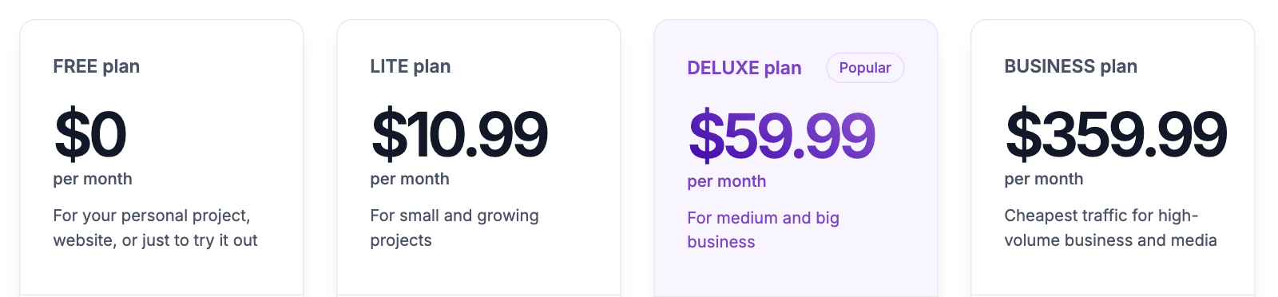Viewport: 1278px width, 297px height.
Task: Select the DELUXE plan heading
Action: (x=744, y=68)
